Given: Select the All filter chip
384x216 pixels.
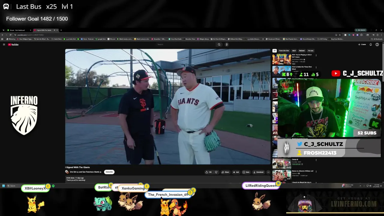Looking at the screenshot, I should [x=274, y=51].
